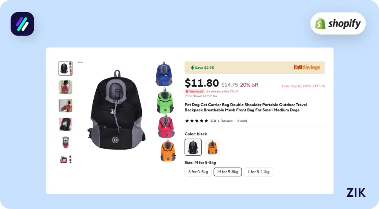Viewport: 379px width, 209px height.
Task: Choose size M for 5-8kg
Action: [228, 172]
